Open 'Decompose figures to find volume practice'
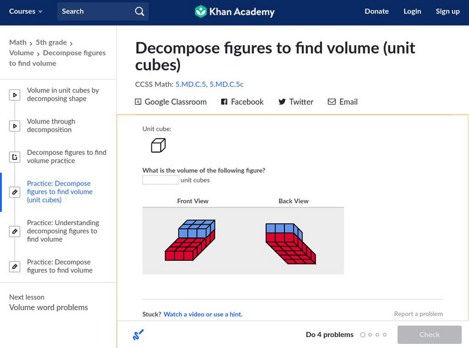The width and height of the screenshot is (469, 348). tap(66, 157)
